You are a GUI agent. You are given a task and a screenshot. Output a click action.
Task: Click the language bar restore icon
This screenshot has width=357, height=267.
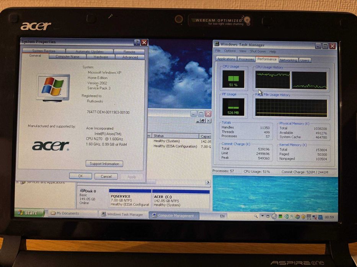[x=268, y=216]
